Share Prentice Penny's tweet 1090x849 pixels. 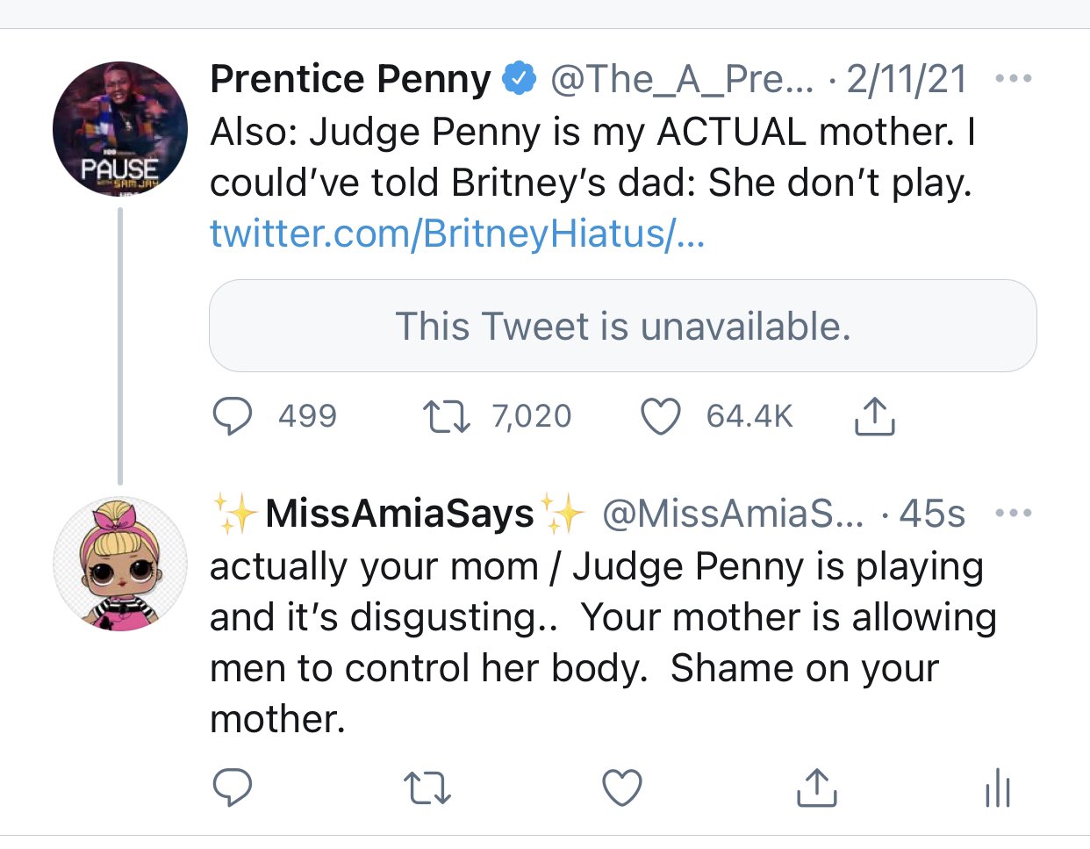pyautogui.click(x=874, y=416)
